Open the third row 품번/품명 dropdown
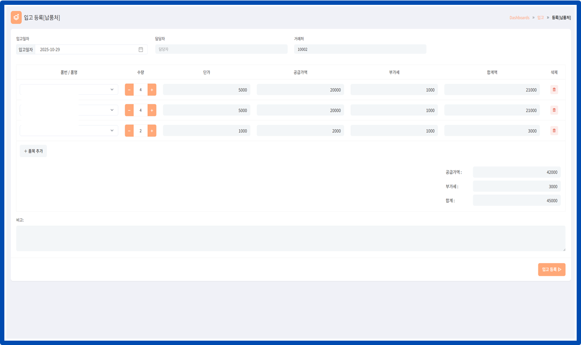This screenshot has width=581, height=345. 111,131
